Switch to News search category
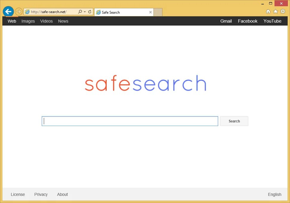The height and width of the screenshot is (203, 290). tap(63, 21)
